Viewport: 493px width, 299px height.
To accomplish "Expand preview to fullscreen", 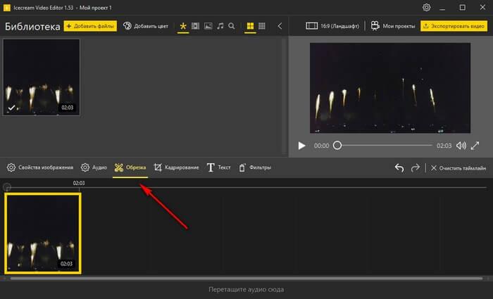I will [x=475, y=146].
